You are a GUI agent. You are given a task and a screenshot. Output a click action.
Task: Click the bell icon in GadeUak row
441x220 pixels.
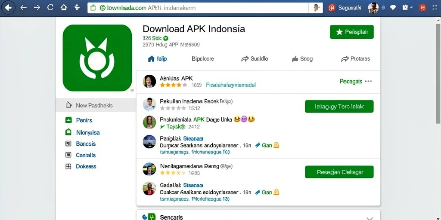pos(276,192)
